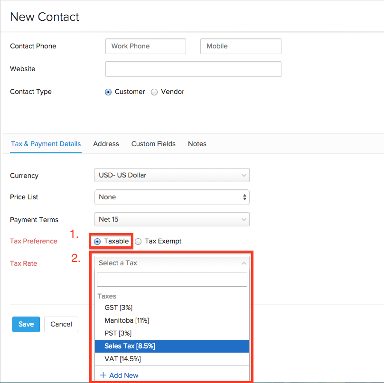Click the plus icon next to Add New
384x383 pixels.
click(x=103, y=375)
